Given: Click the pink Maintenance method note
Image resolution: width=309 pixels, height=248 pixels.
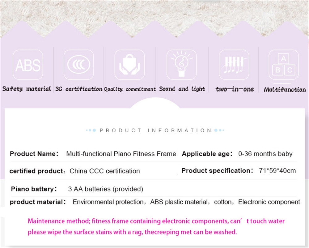Looking at the screenshot, I should [x=156, y=227].
